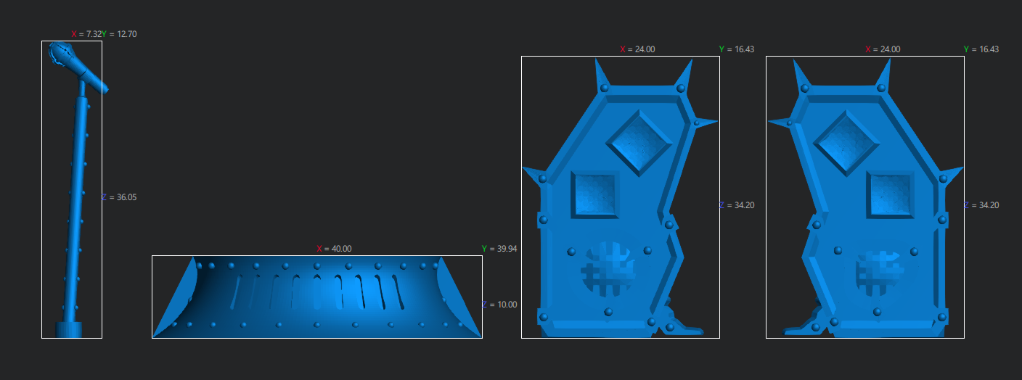Click Z = 34.20 beside the right shield

[981, 205]
